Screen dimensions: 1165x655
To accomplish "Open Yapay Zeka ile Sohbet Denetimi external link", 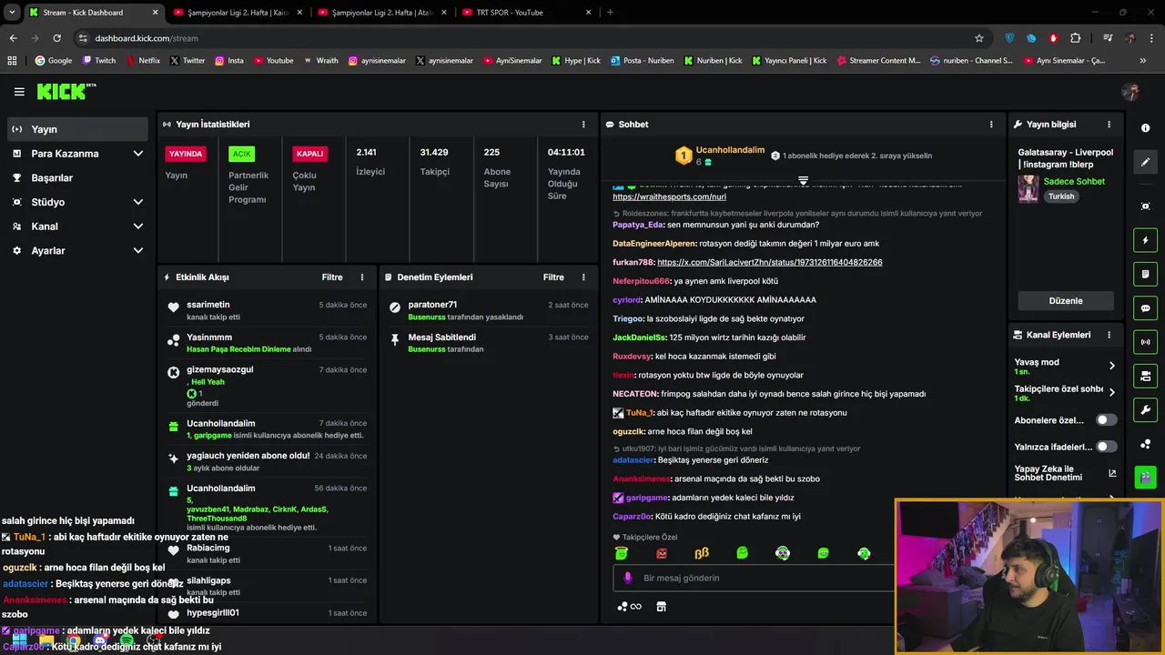I will (x=1112, y=474).
